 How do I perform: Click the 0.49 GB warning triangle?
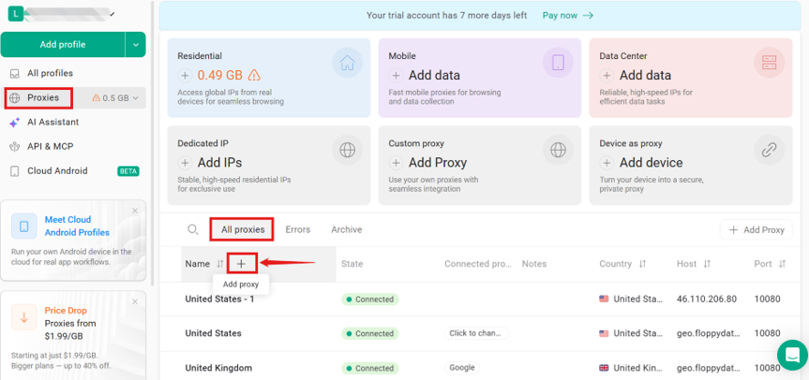point(254,76)
